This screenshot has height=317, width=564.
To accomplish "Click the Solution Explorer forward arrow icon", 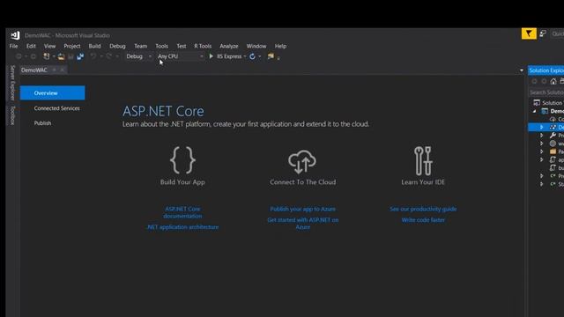I will pos(544,81).
